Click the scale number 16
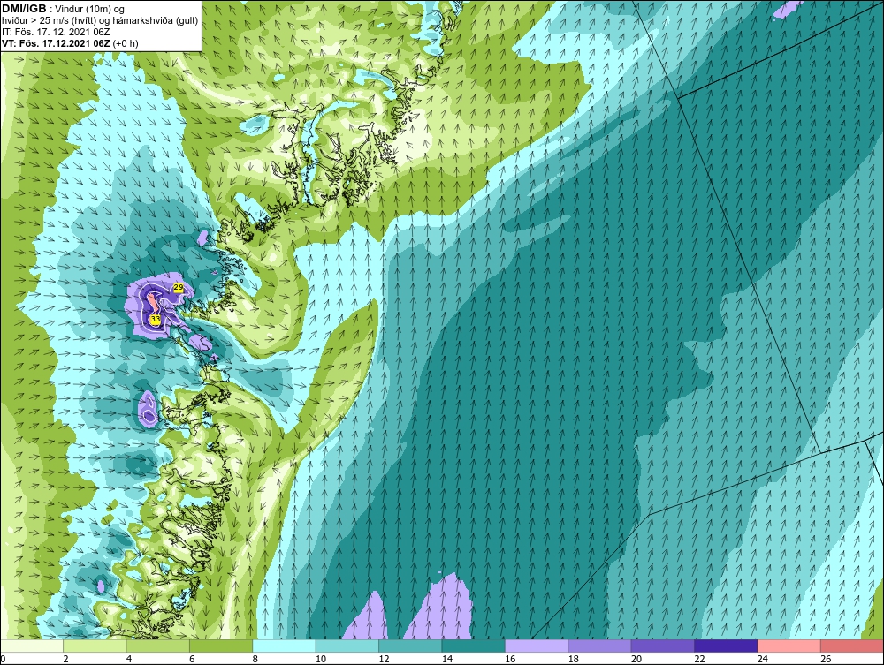This screenshot has width=884, height=665. (x=510, y=659)
